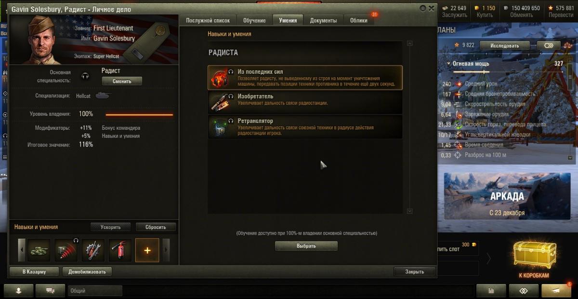Switch to the Документы tab
578x299 pixels.
click(x=323, y=20)
